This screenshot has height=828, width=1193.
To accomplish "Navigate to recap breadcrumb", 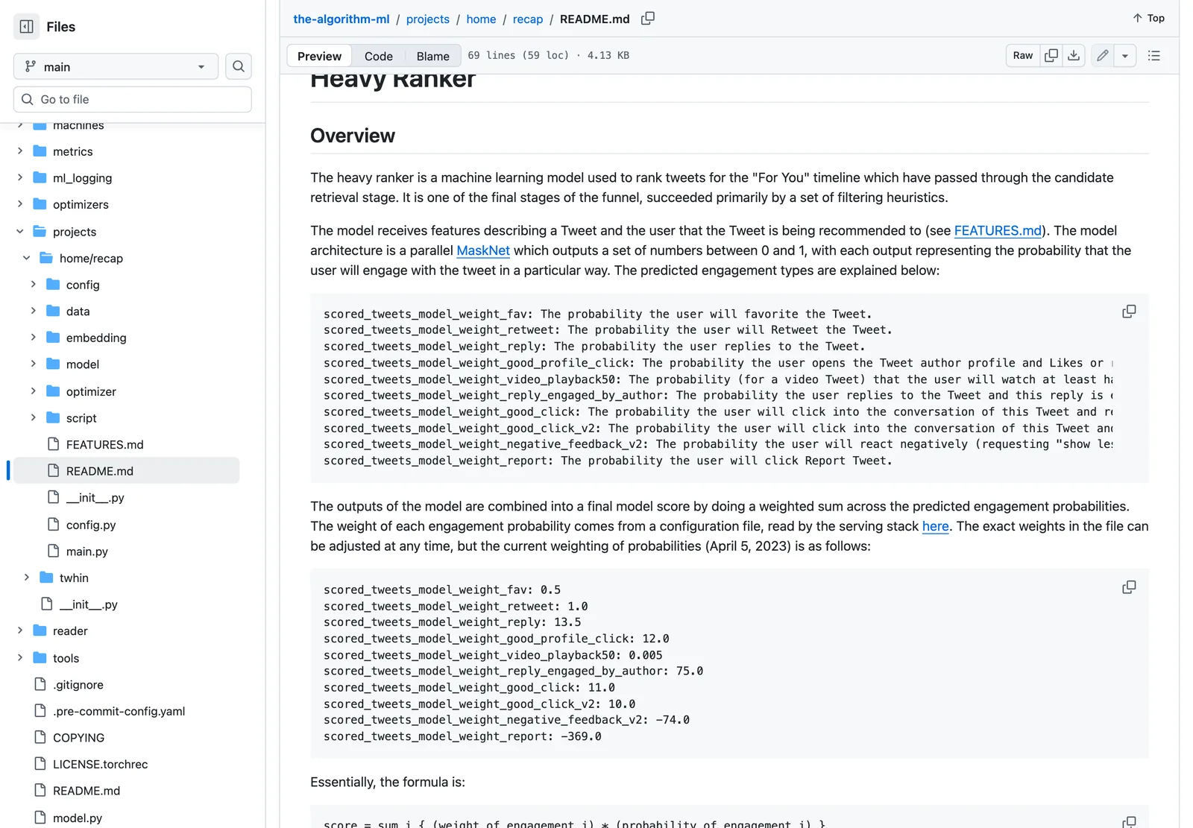I will pos(528,19).
